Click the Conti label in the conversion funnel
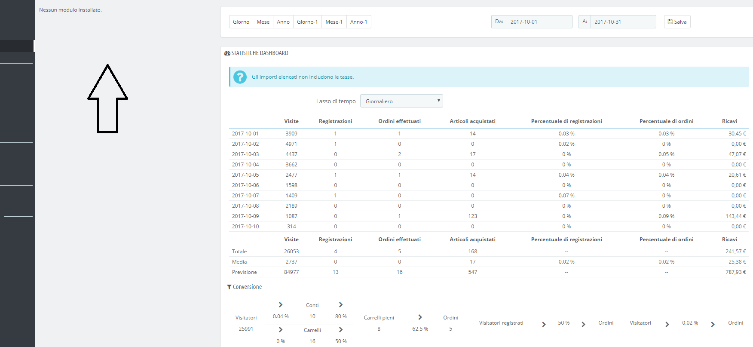 point(312,305)
